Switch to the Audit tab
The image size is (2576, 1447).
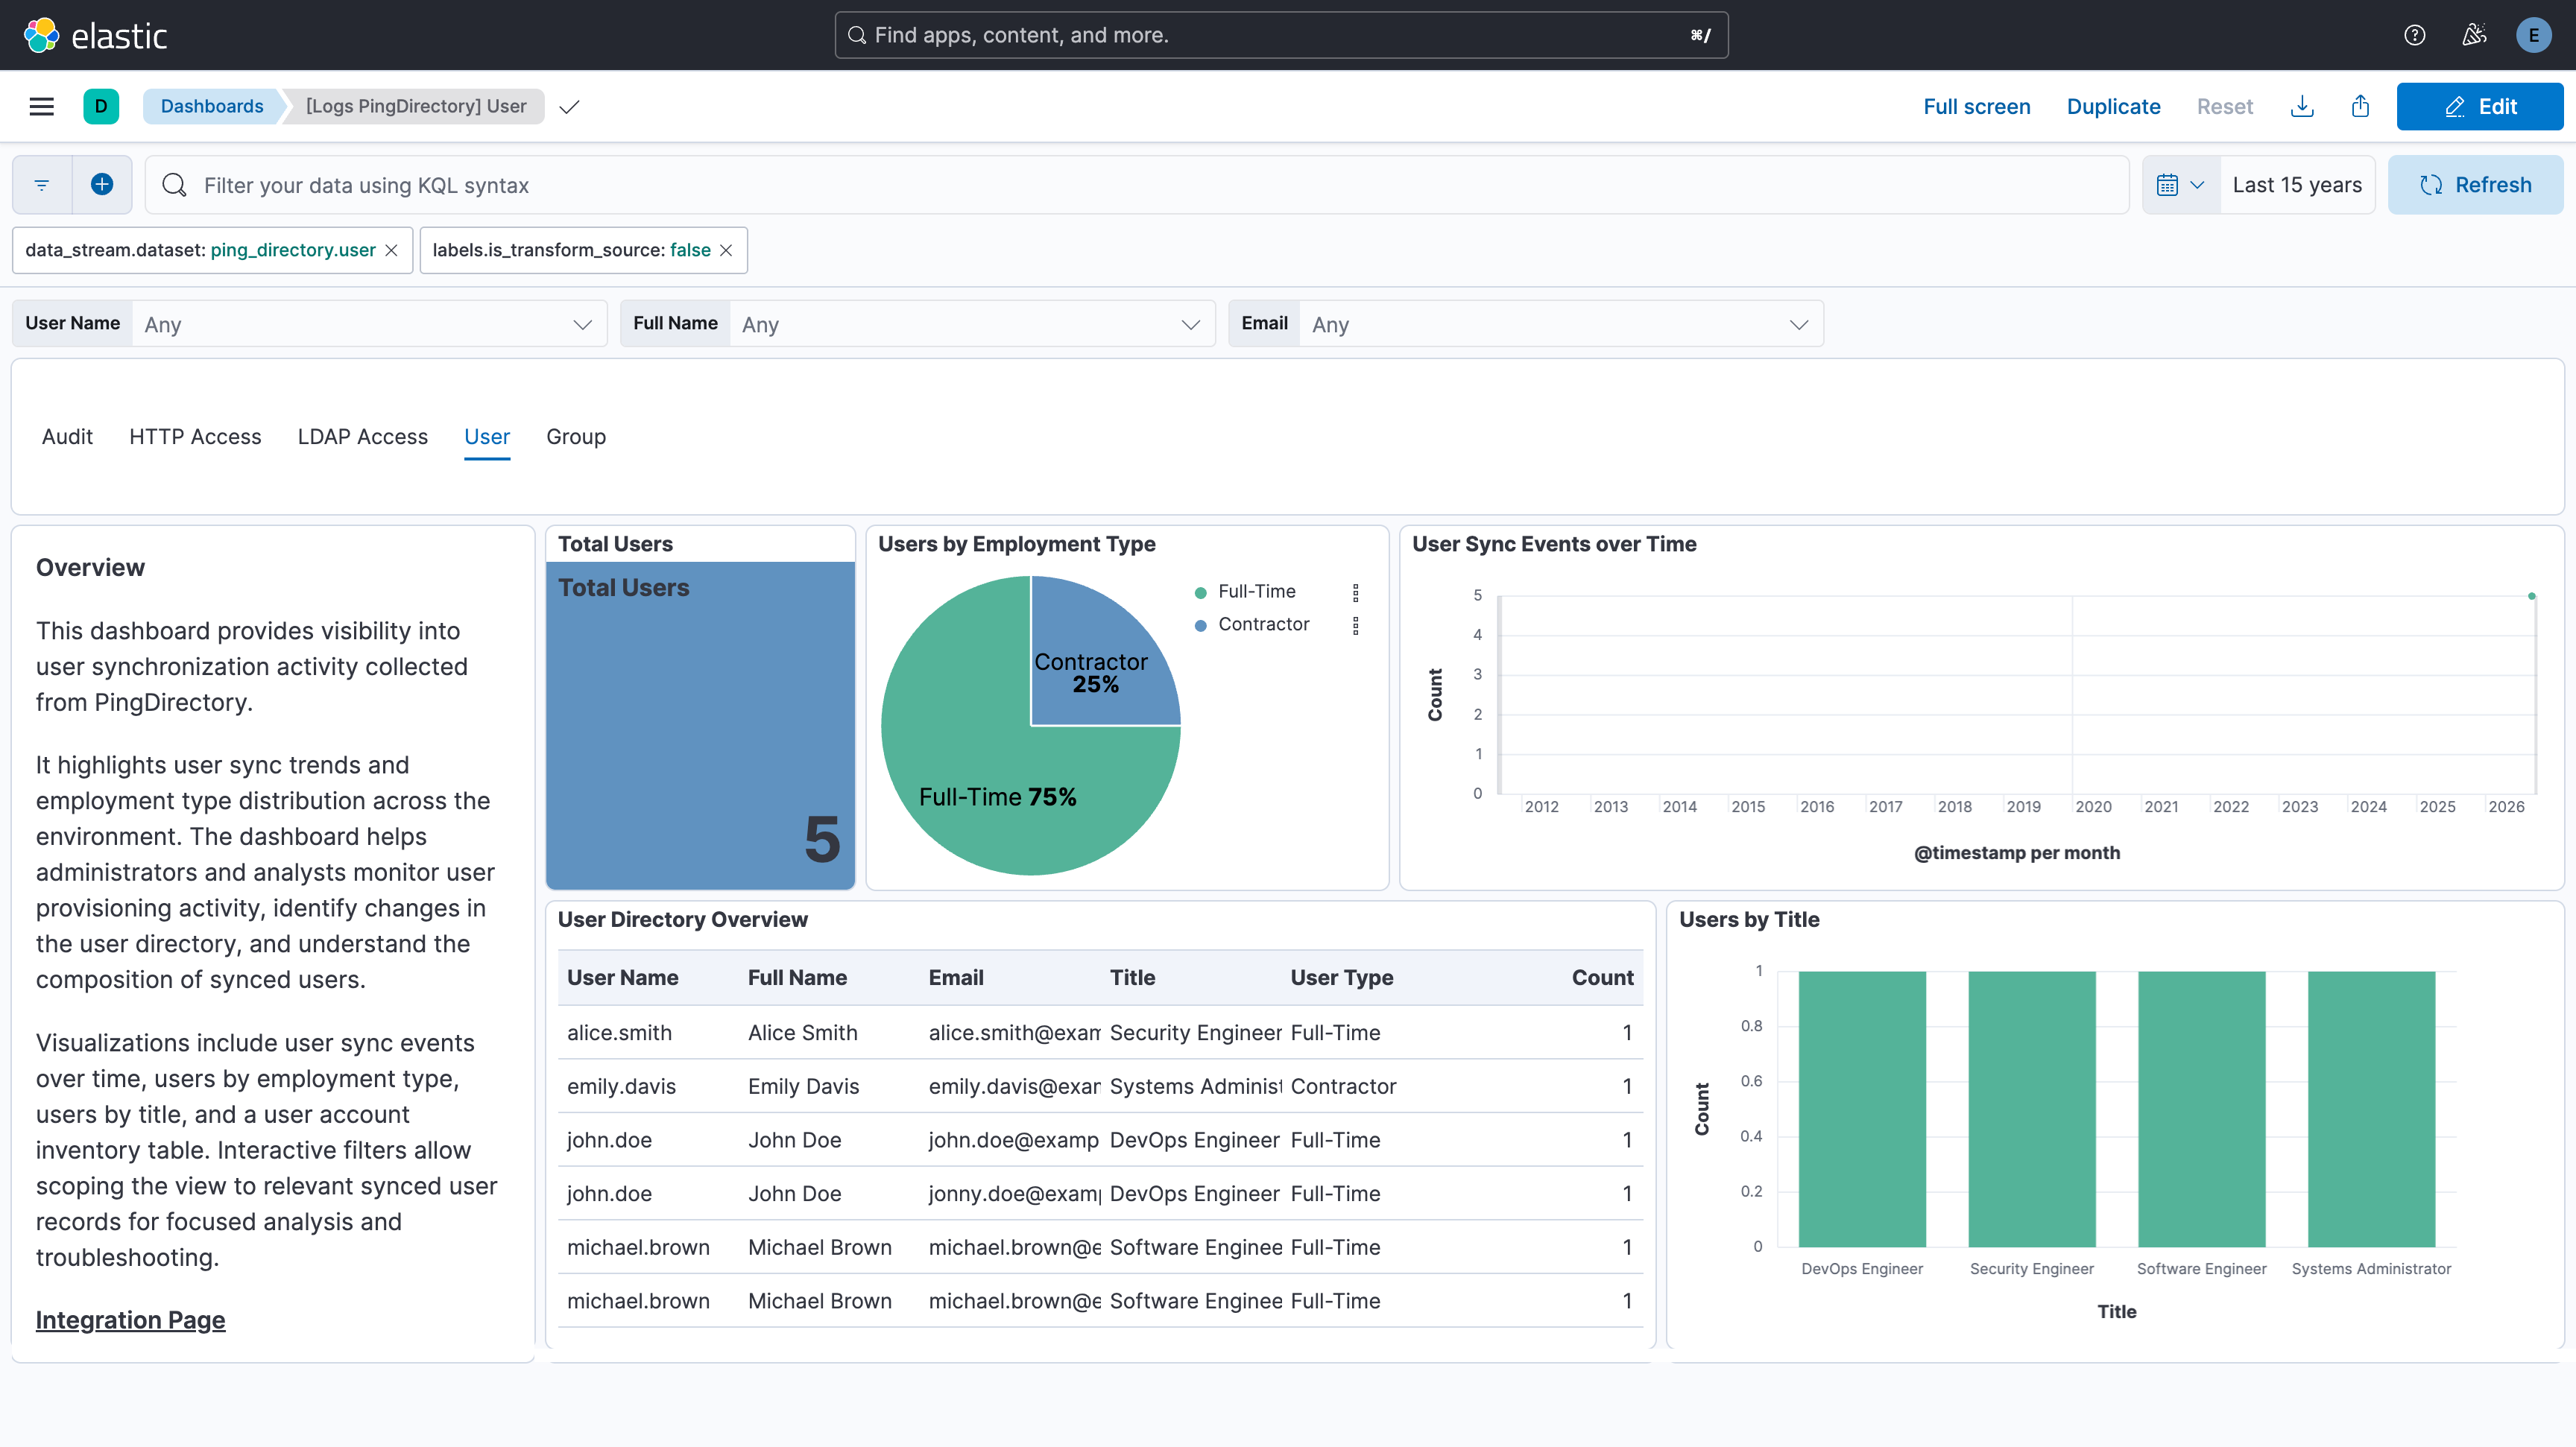pyautogui.click(x=67, y=437)
